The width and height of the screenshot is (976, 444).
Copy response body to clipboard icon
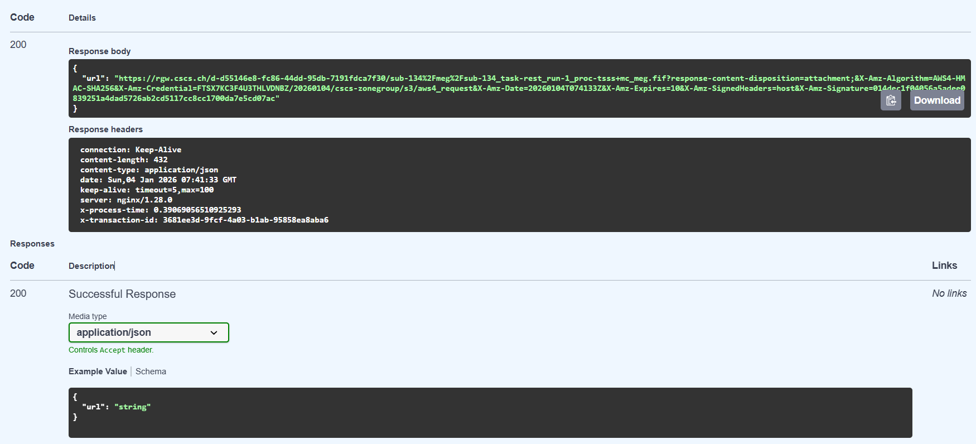tap(891, 100)
